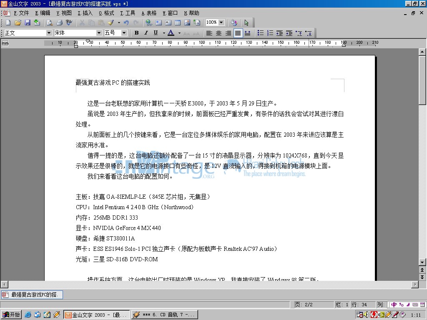The image size is (427, 320).
Task: Click the distributed alignment icon
Action: (247, 33)
